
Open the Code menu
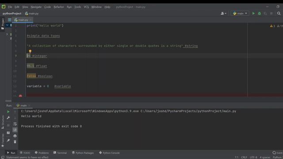(47, 7)
